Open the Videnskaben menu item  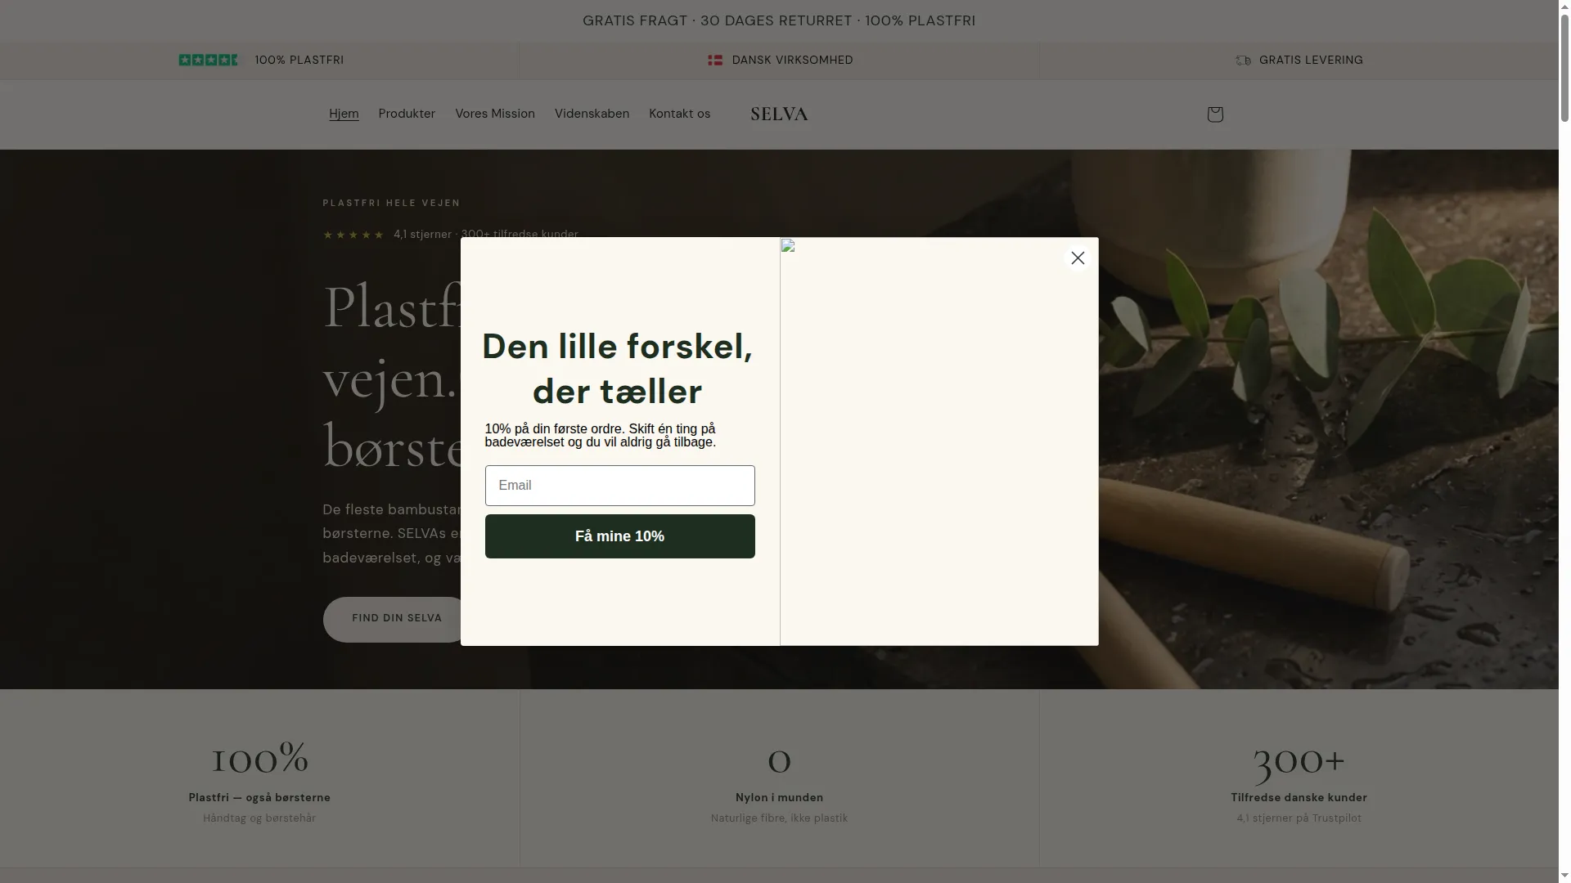coord(592,114)
